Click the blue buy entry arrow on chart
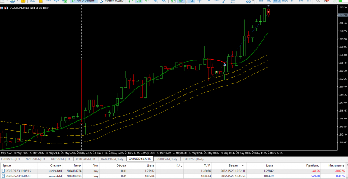Image resolution: width=348 pixels, height=179 pixels. pos(224,65)
